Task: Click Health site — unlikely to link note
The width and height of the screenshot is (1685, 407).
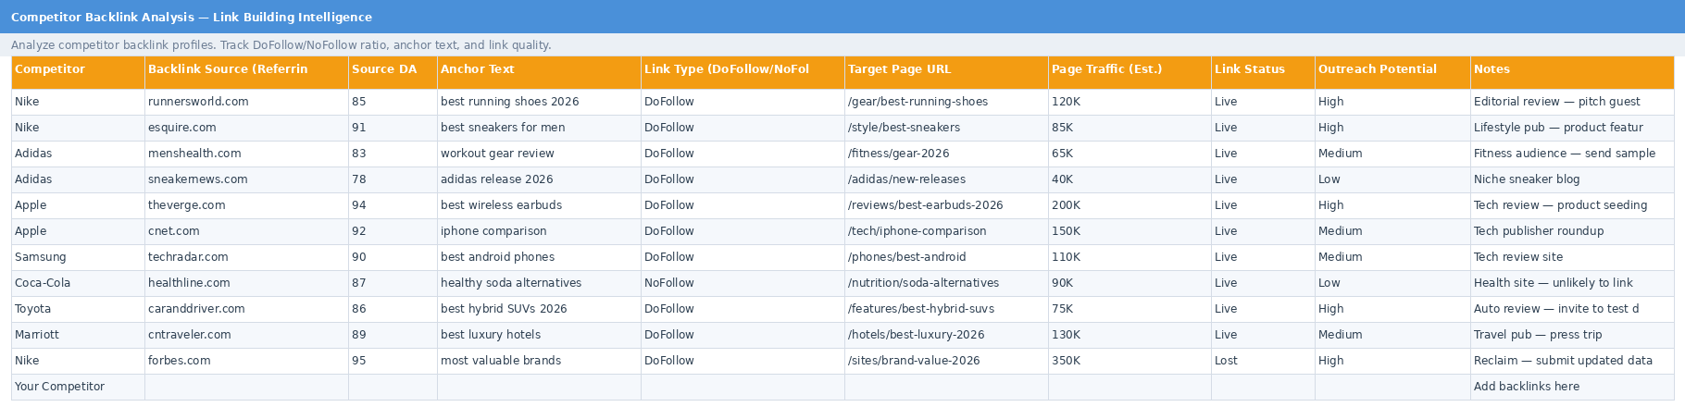Action: [1572, 284]
